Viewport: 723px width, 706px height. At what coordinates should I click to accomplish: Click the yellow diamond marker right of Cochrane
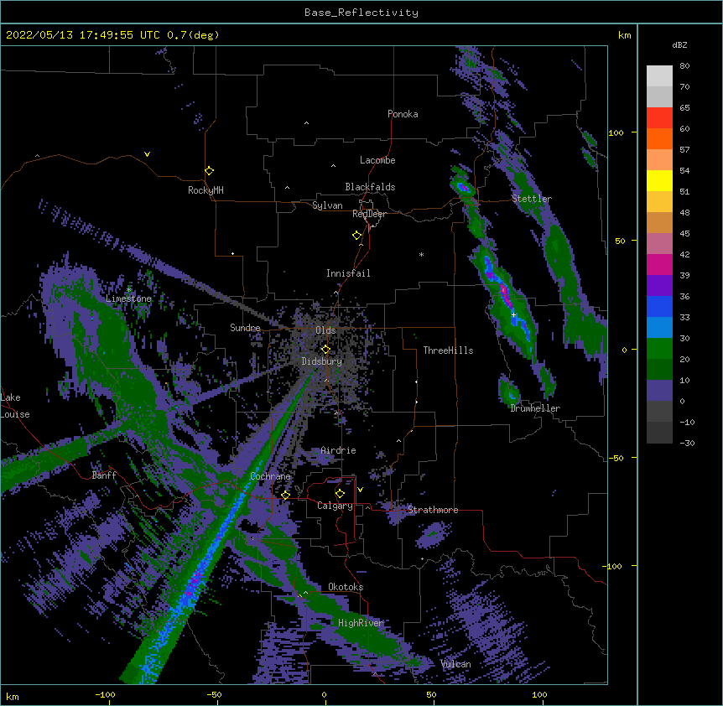(x=285, y=495)
